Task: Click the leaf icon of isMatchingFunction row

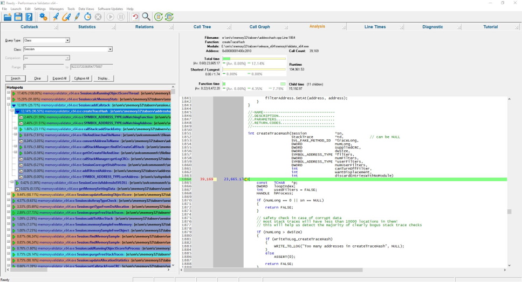Action: 21,117
